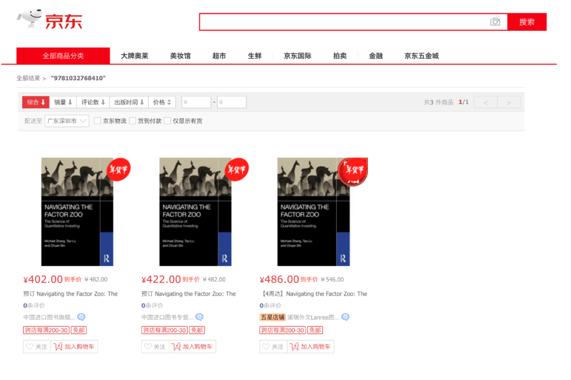Viewport: 571px width, 380px height.
Task: Enable 货到付款 filter checkbox
Action: 133,121
